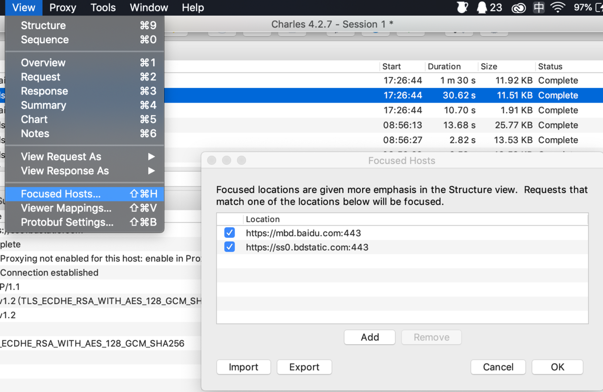
Task: Select Summary in View menu
Action: coord(84,105)
